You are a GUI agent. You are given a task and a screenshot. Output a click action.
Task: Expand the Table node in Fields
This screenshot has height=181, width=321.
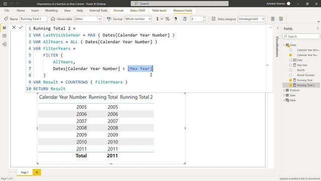(x=284, y=101)
